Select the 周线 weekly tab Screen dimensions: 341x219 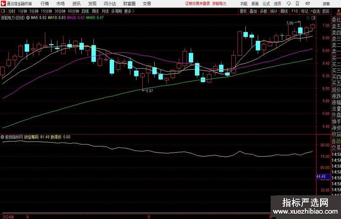pos(95,11)
